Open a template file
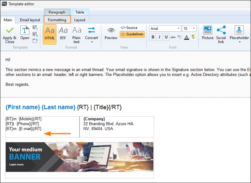 (25, 33)
